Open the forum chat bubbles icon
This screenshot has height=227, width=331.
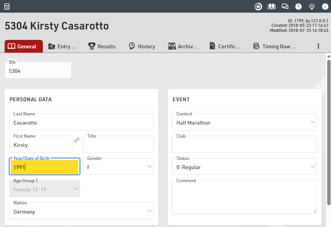tap(285, 7)
